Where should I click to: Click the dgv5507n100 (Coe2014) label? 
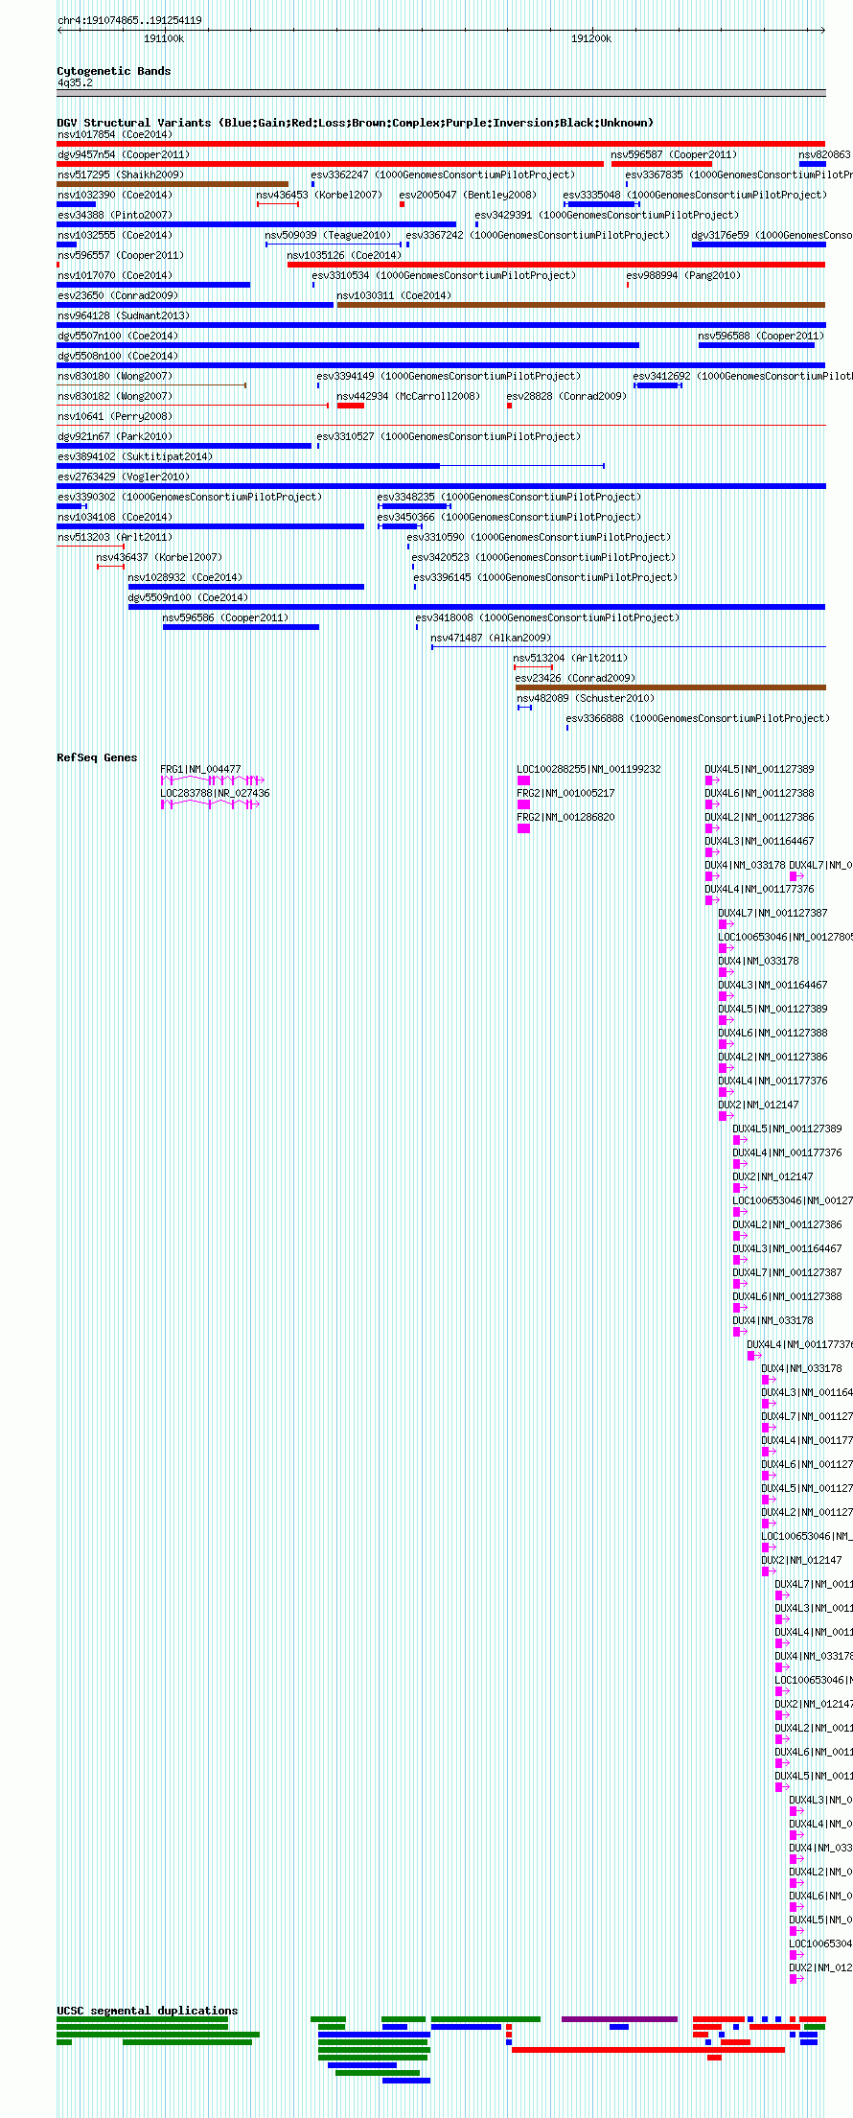pyautogui.click(x=118, y=336)
